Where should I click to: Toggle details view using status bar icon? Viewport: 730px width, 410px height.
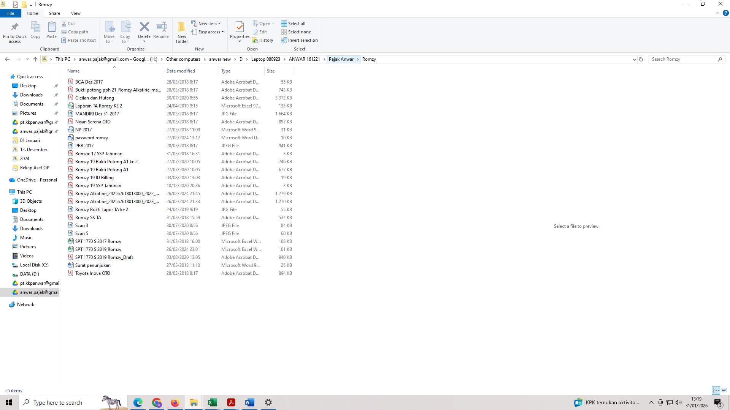(x=716, y=390)
